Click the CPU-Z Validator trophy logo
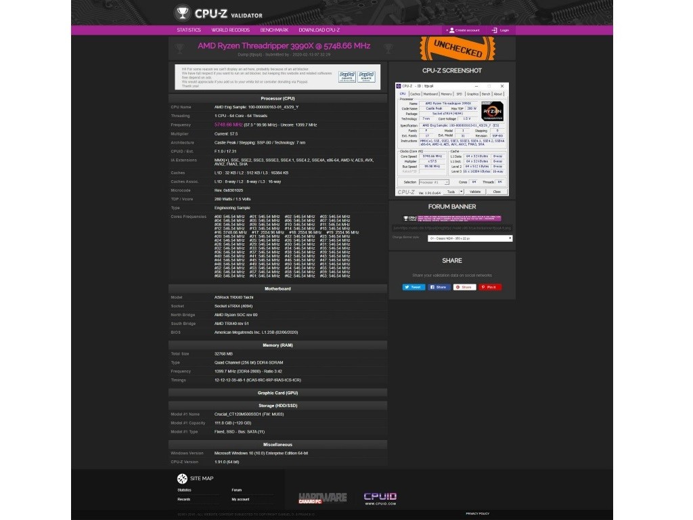693x520 pixels. pos(181,14)
